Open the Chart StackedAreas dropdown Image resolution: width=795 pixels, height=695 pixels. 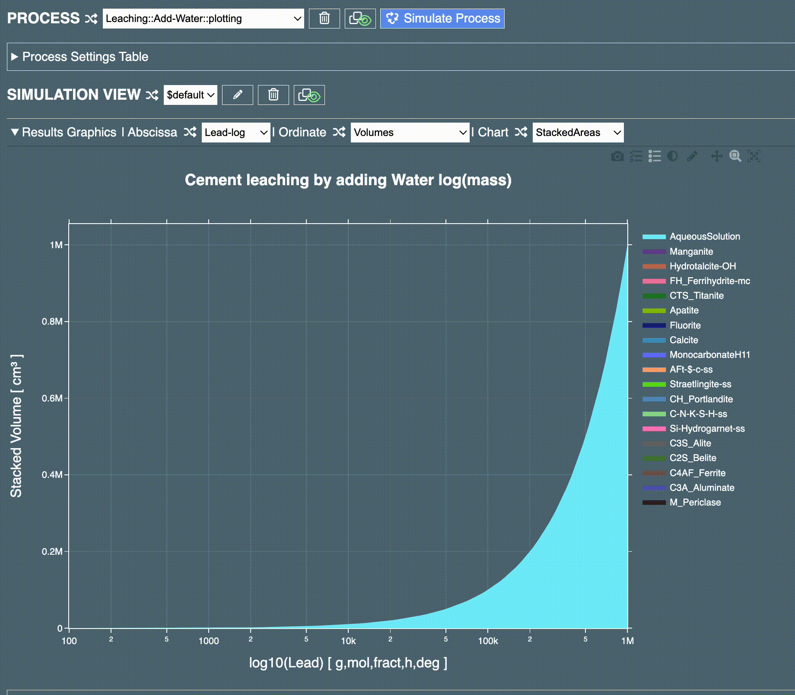[578, 133]
